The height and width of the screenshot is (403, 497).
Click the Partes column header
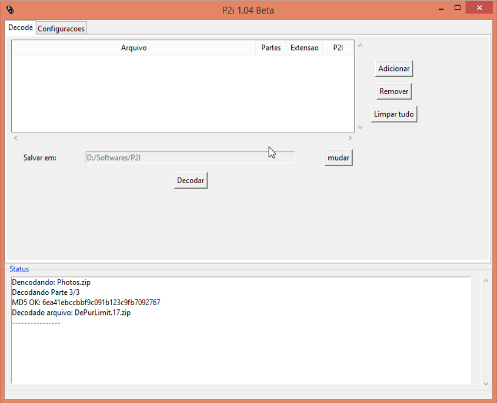pyautogui.click(x=271, y=48)
